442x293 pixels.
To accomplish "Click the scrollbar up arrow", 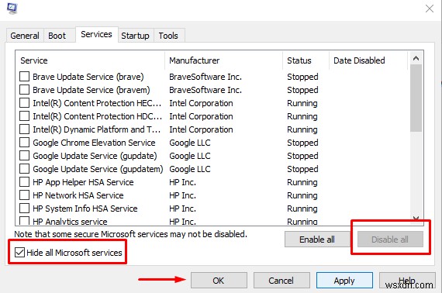I will pyautogui.click(x=416, y=58).
